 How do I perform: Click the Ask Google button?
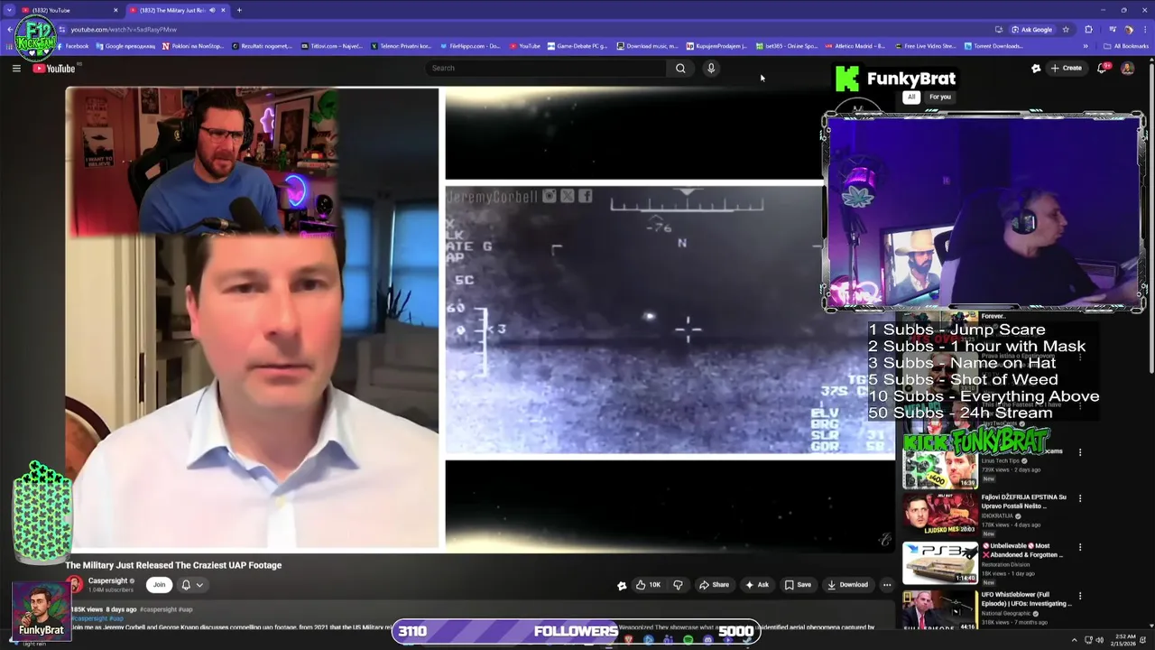coord(1032,29)
